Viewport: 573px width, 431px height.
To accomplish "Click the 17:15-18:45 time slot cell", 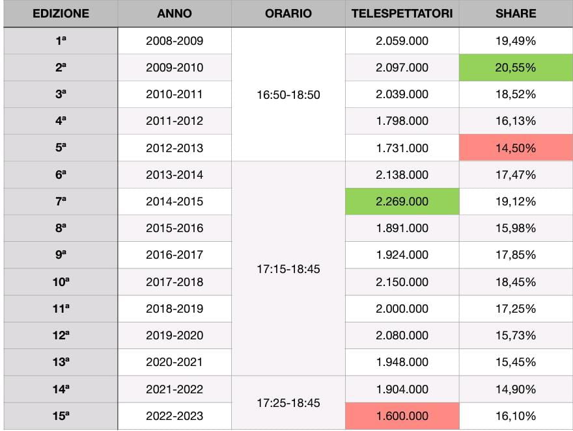I will [x=288, y=269].
